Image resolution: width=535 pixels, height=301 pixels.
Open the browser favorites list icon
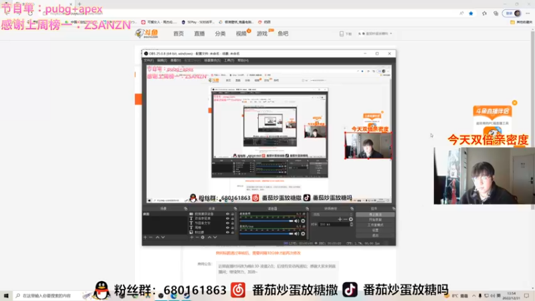coord(484,13)
